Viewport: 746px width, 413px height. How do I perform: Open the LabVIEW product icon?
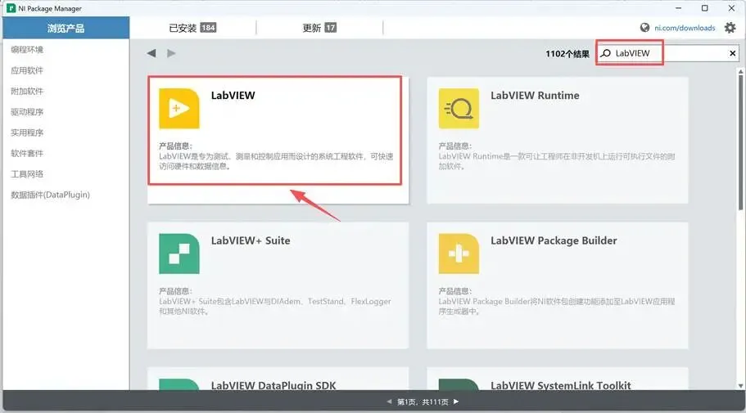click(x=179, y=108)
